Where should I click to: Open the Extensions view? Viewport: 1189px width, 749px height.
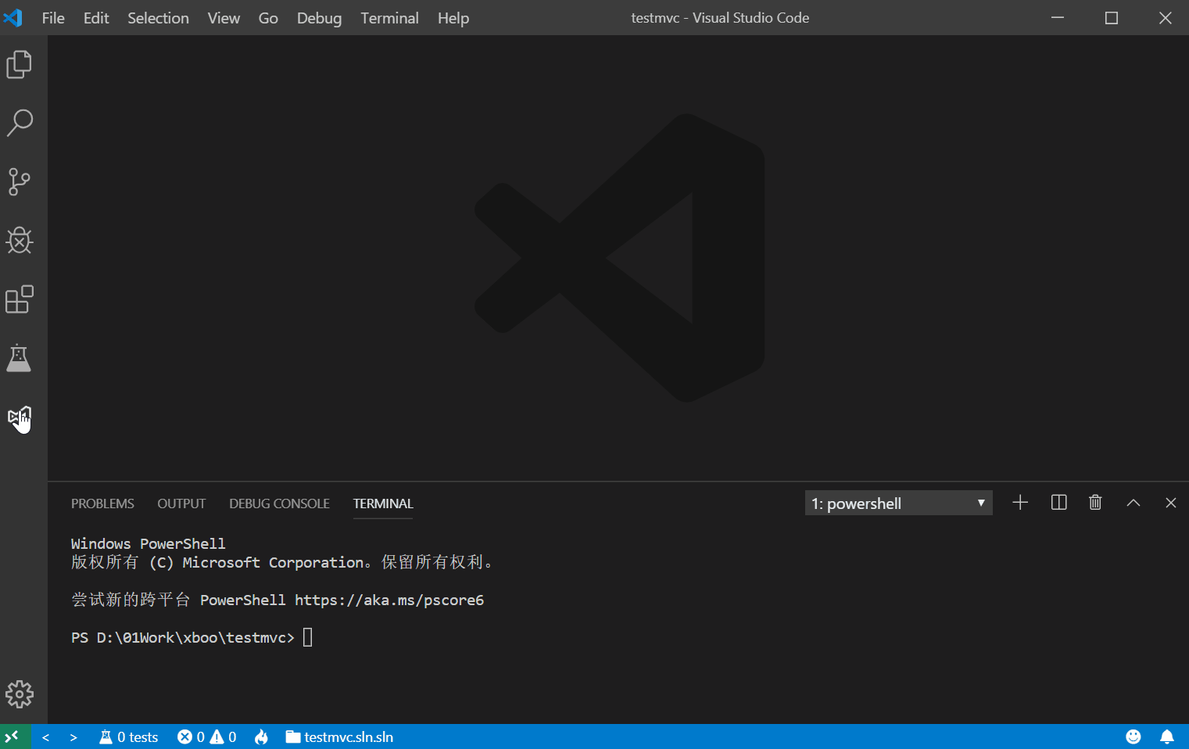coord(20,299)
